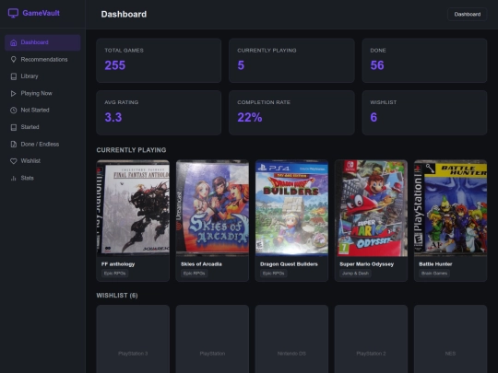Click the Completion Rate 22% card

click(291, 113)
